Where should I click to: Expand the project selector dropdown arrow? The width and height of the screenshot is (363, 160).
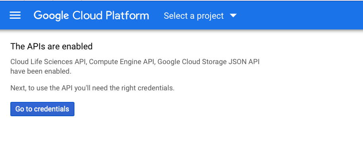[x=233, y=16]
